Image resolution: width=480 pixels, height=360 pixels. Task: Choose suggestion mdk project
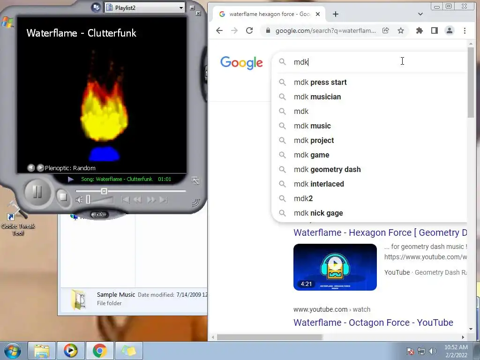369,141
